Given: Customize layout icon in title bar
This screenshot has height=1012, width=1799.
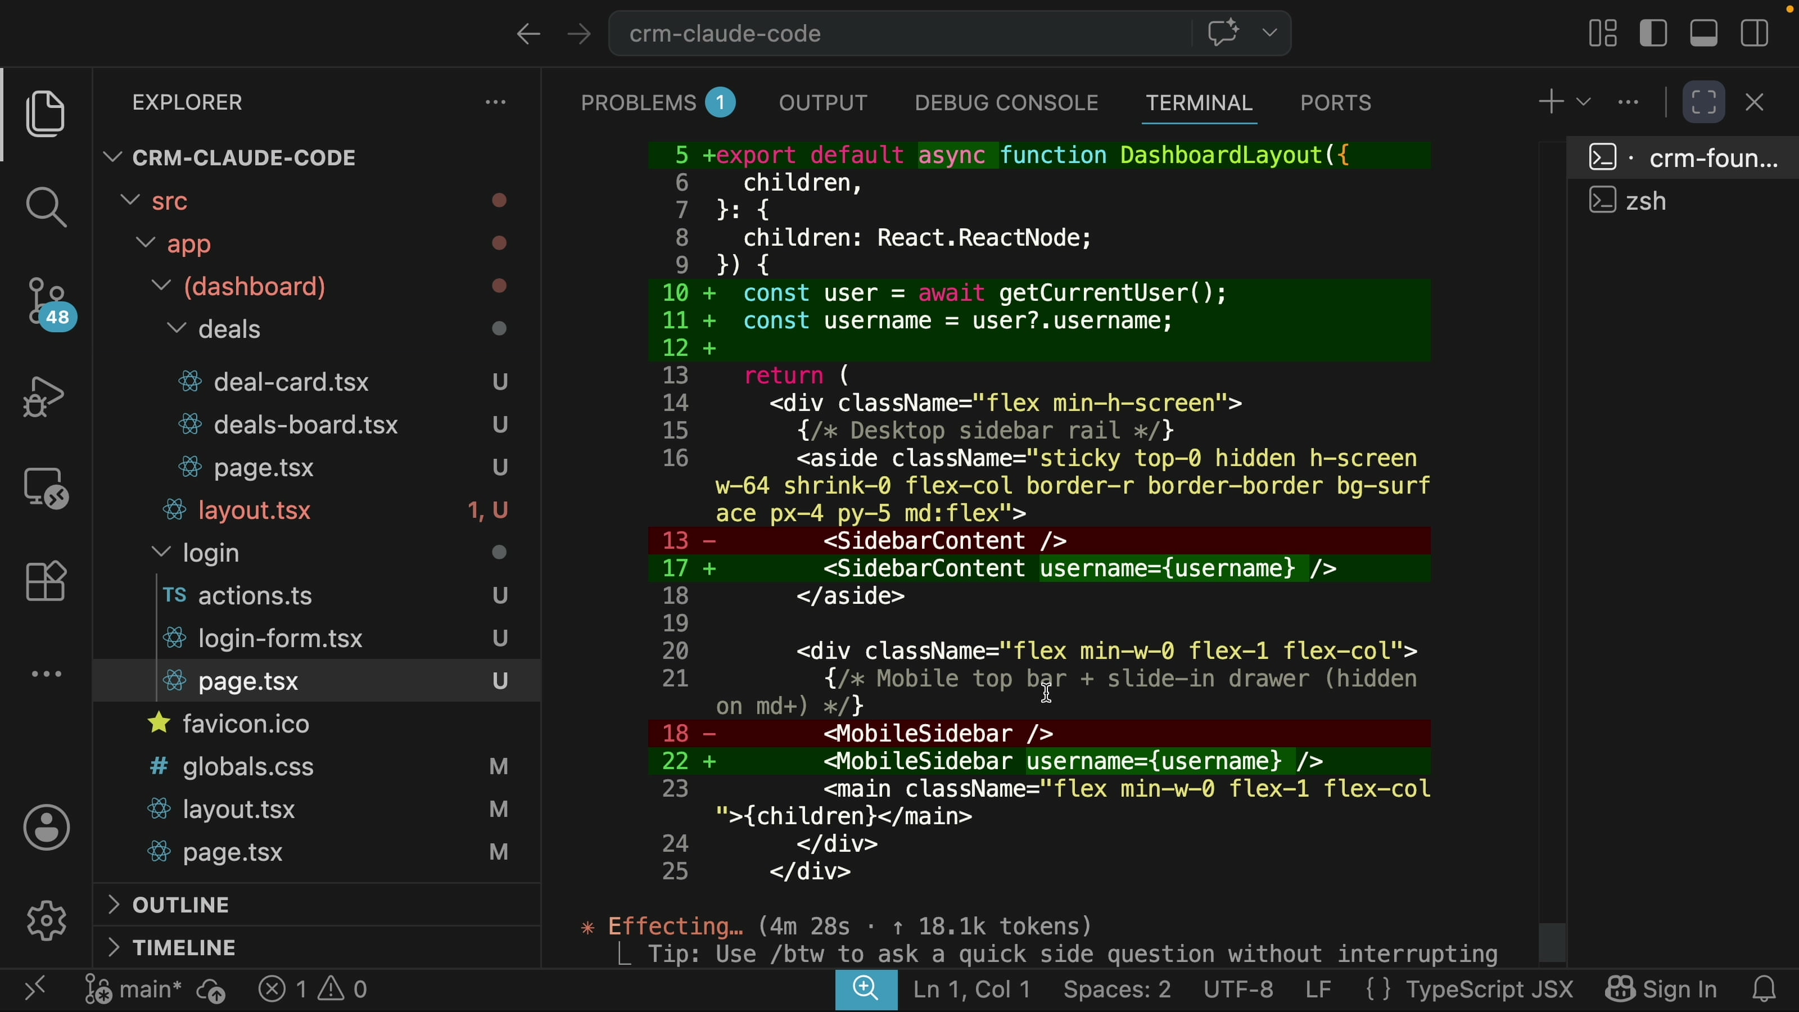Looking at the screenshot, I should pos(1603,34).
